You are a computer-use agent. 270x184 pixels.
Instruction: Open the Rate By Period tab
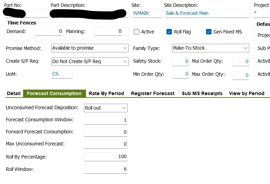106,93
